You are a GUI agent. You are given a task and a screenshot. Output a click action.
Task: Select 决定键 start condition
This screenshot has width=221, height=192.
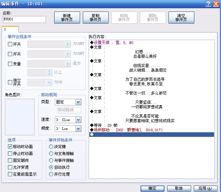51,146
